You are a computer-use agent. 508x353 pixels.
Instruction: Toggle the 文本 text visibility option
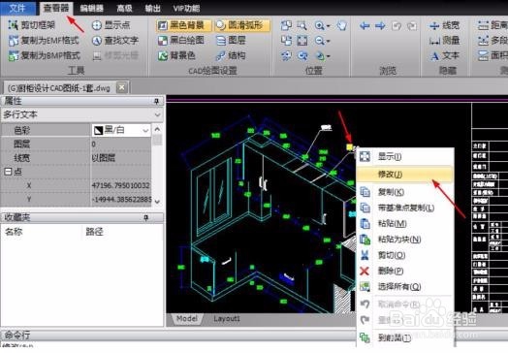[444, 55]
